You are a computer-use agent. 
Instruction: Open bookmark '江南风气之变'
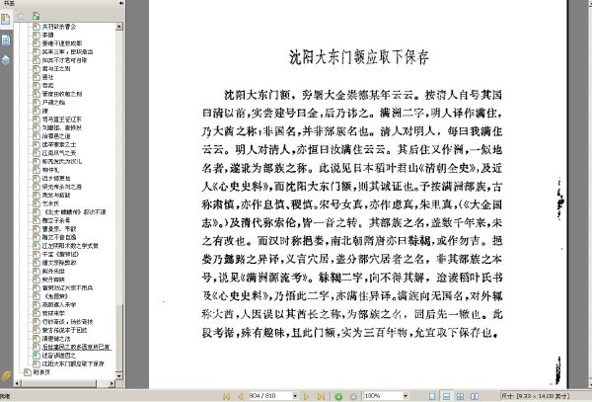point(59,153)
